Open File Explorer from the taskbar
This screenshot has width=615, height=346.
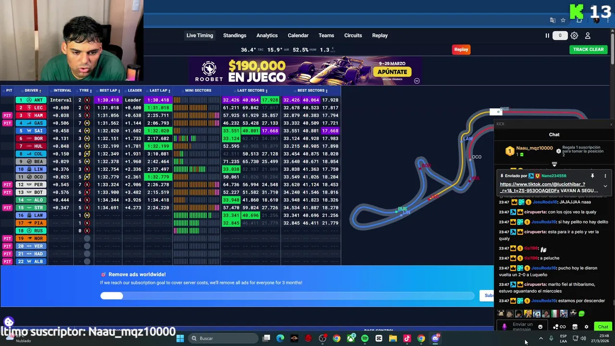point(393,338)
